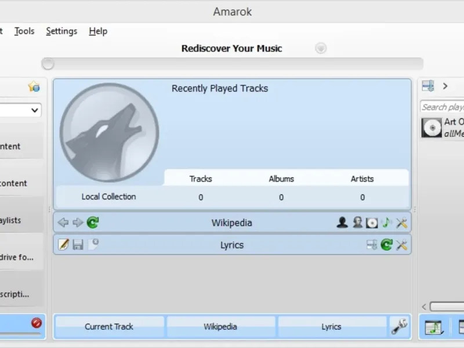Click the Rediscover Your Music title
This screenshot has width=464, height=348.
(231, 48)
